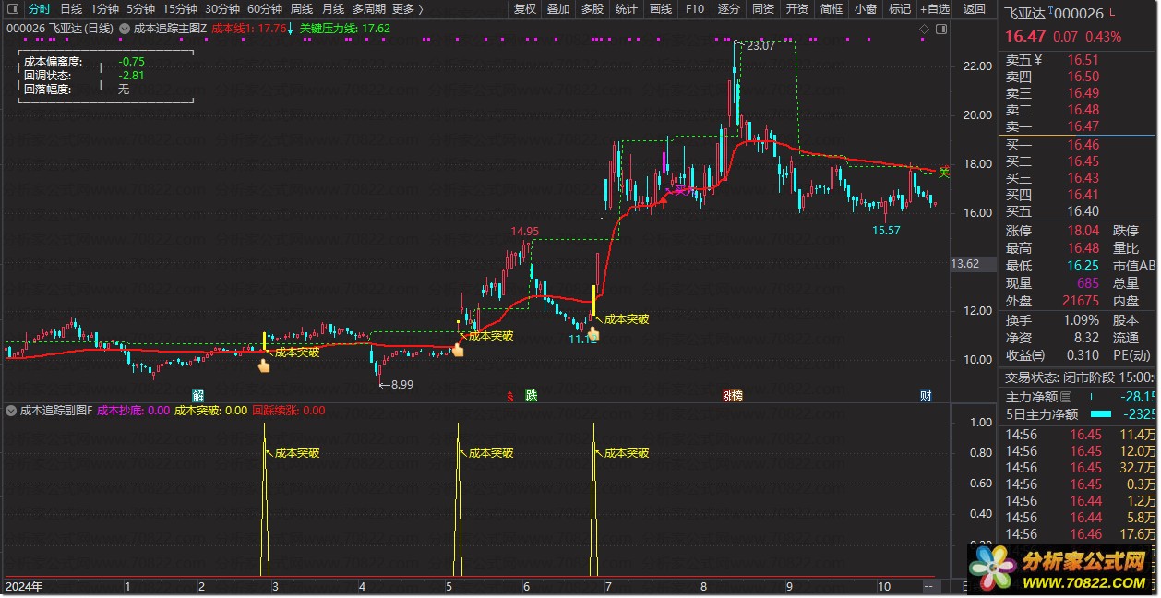Switch to 分时 intraday view
This screenshot has height=598, width=1161.
(40, 9)
